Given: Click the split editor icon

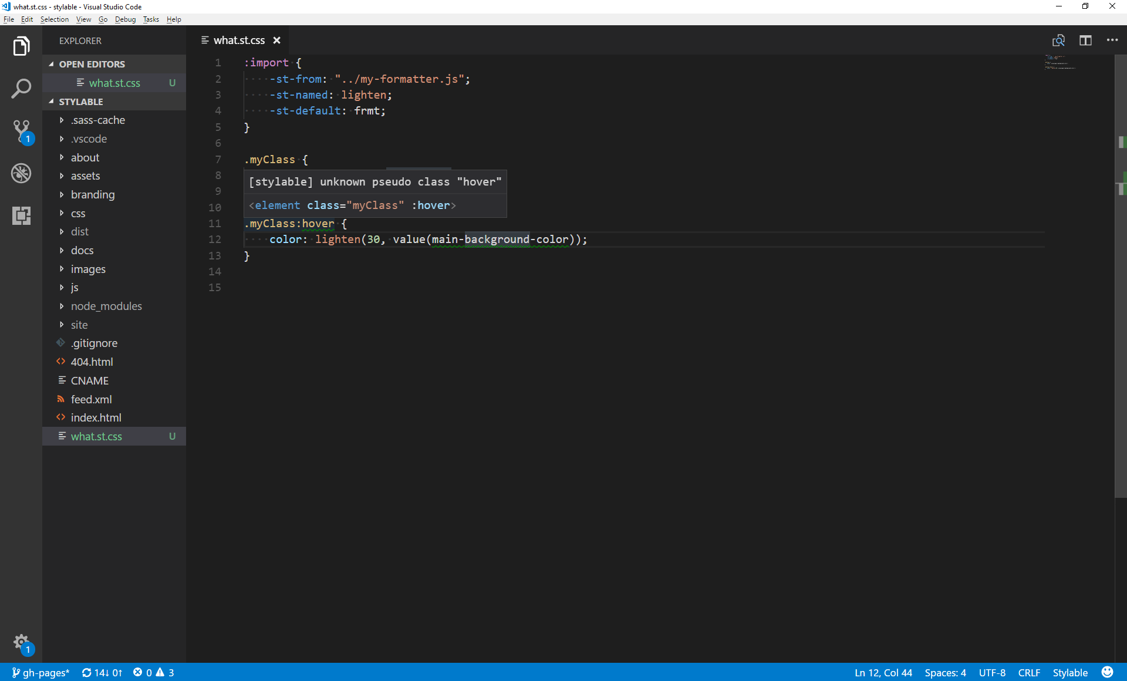Looking at the screenshot, I should pyautogui.click(x=1085, y=41).
